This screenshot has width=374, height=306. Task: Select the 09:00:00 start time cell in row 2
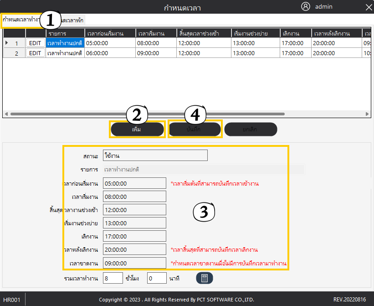155,53
